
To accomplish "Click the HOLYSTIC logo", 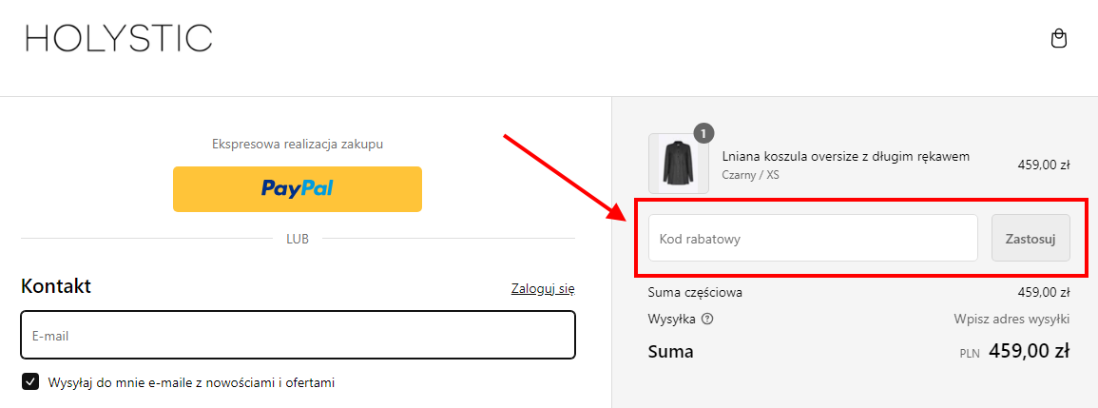I will (119, 38).
